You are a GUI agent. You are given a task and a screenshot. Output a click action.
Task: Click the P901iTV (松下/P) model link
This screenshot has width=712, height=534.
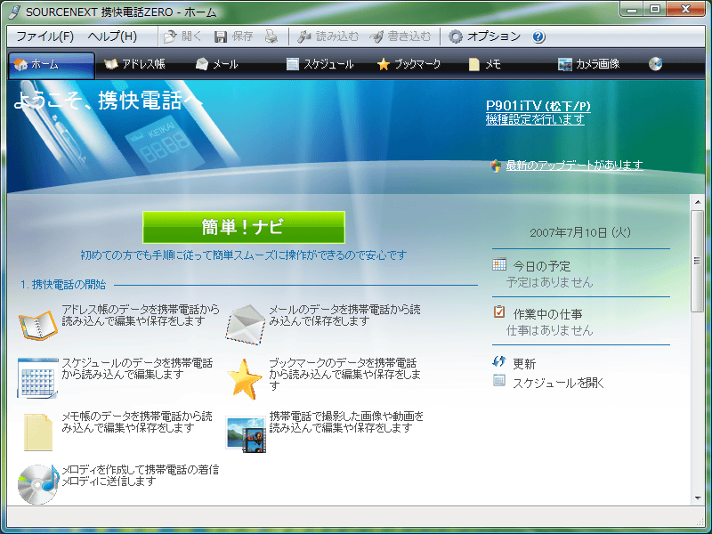tap(538, 106)
